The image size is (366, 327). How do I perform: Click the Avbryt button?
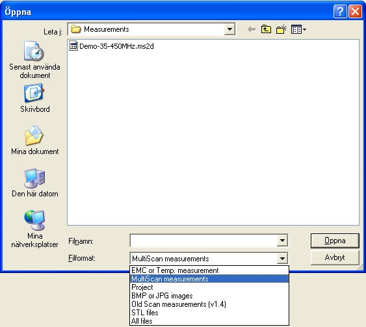335,257
